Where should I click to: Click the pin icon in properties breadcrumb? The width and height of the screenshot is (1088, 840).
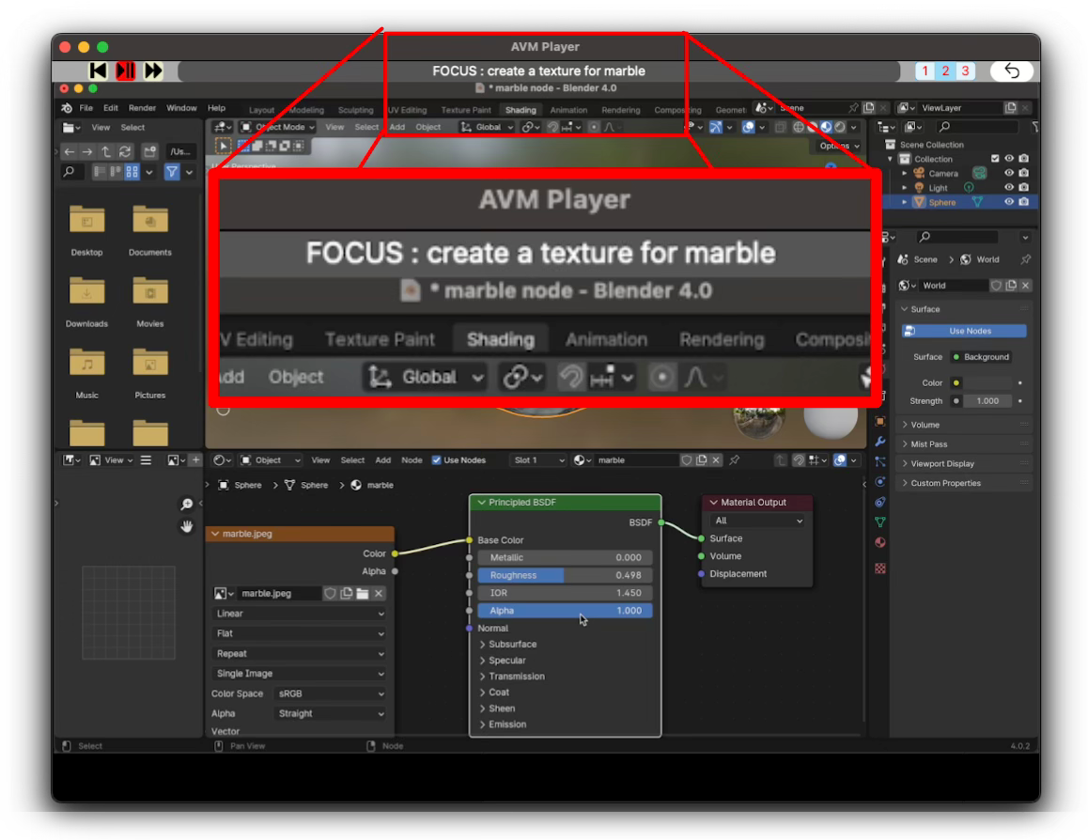[x=1026, y=259]
